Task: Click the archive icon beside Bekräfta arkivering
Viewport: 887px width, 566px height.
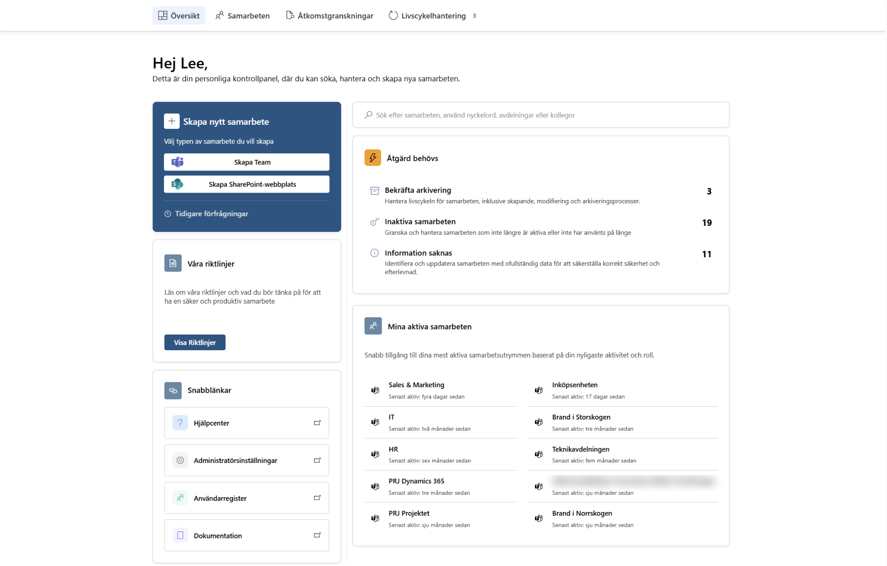Action: point(375,191)
